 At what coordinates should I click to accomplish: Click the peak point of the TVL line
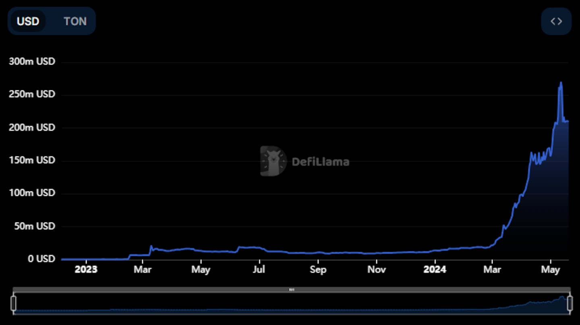pos(561,83)
